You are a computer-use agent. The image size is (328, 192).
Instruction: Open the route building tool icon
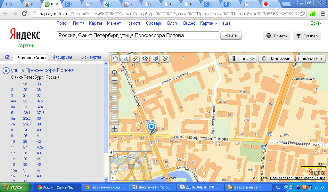coord(145,59)
